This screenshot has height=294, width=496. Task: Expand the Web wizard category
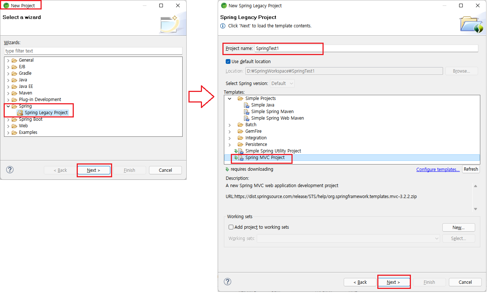(x=8, y=126)
